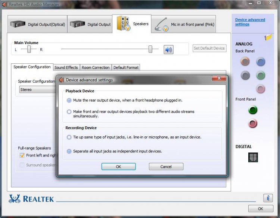This screenshot has height=218, width=280.
Task: Maximize the Realtek HD Audio Manager window
Action: [x=259, y=3]
